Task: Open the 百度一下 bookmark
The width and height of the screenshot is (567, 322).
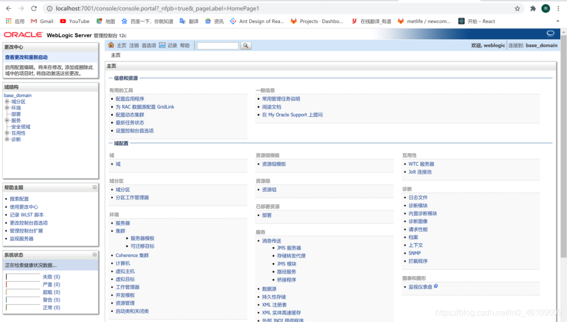Action: tap(147, 22)
